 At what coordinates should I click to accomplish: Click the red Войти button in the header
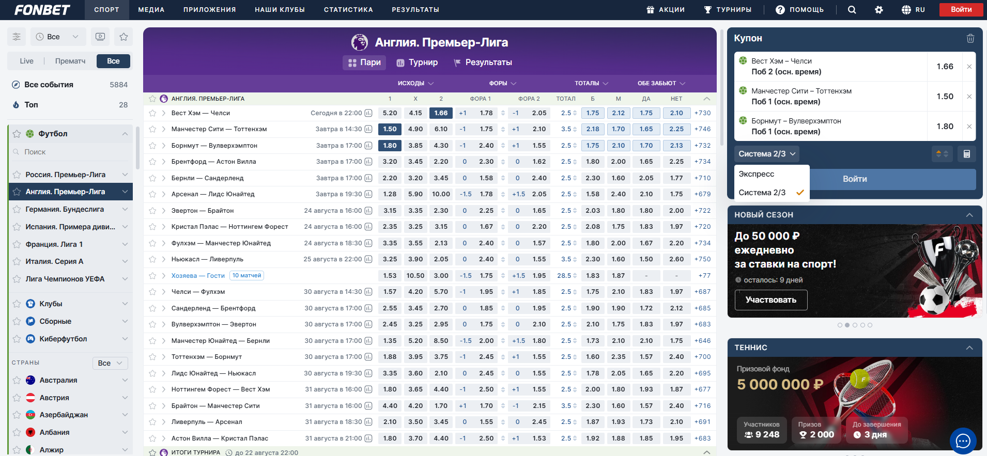pos(961,10)
